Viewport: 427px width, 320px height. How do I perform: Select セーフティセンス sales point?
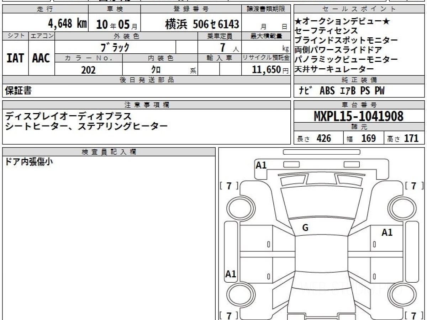point(326,31)
